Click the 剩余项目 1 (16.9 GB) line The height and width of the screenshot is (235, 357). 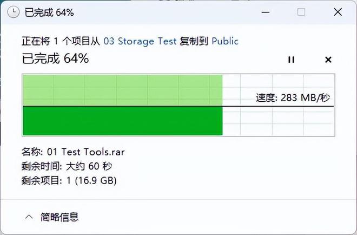click(69, 180)
